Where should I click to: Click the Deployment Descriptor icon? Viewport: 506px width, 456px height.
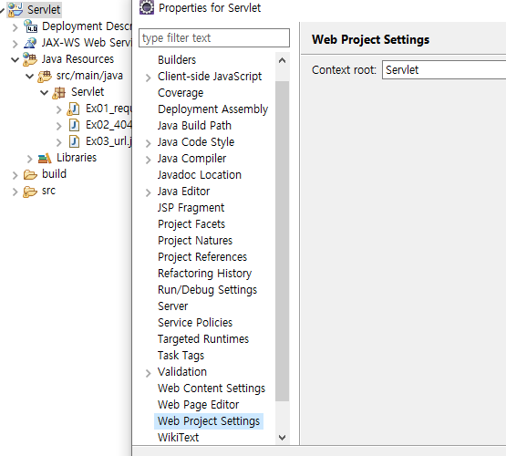tap(31, 26)
